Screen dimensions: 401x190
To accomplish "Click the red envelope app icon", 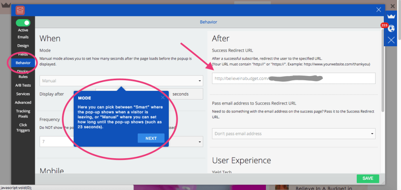I will 20,10.
